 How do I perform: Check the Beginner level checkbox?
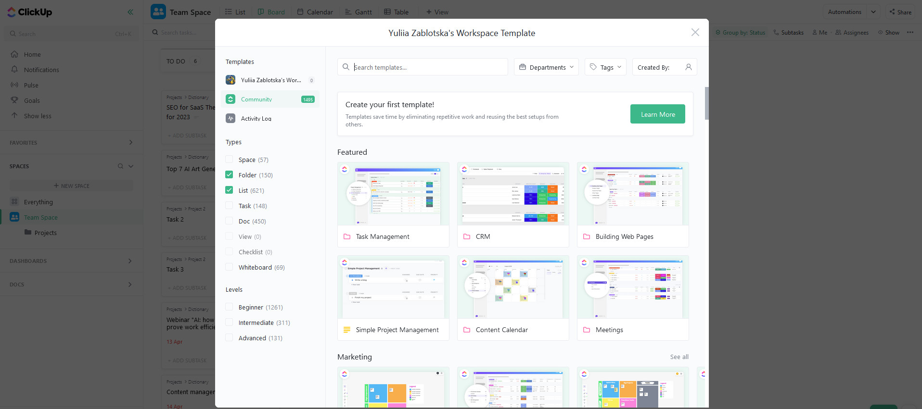click(x=229, y=307)
